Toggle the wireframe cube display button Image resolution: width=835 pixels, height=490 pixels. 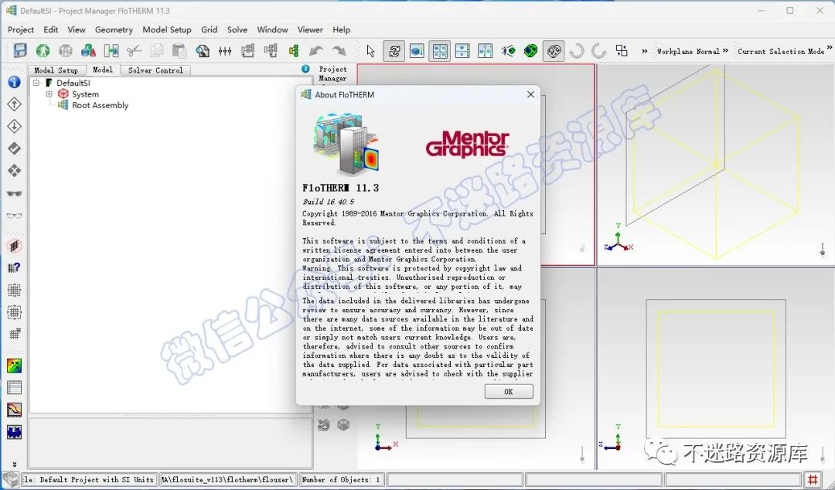[x=554, y=51]
